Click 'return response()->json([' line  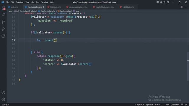point(56,56)
